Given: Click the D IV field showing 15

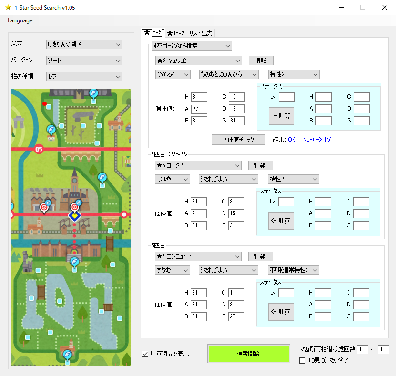Looking at the screenshot, I should click(x=236, y=213).
